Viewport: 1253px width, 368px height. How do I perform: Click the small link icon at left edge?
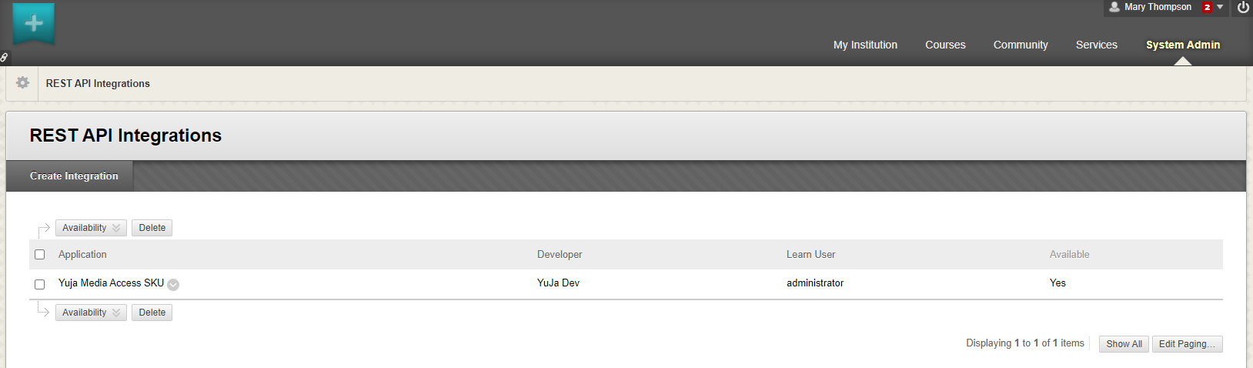(x=5, y=57)
